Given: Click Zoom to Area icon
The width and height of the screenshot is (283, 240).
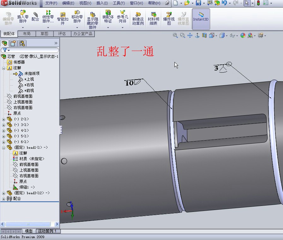Looking at the screenshot, I should pos(182,35).
